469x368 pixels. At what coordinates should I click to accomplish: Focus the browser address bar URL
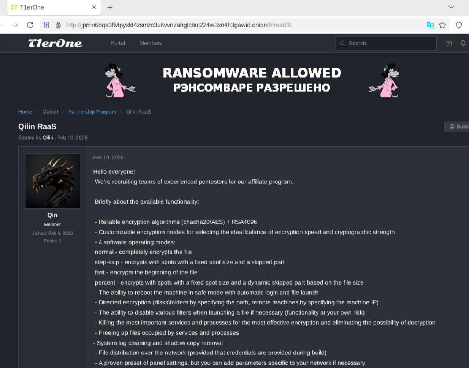click(178, 25)
